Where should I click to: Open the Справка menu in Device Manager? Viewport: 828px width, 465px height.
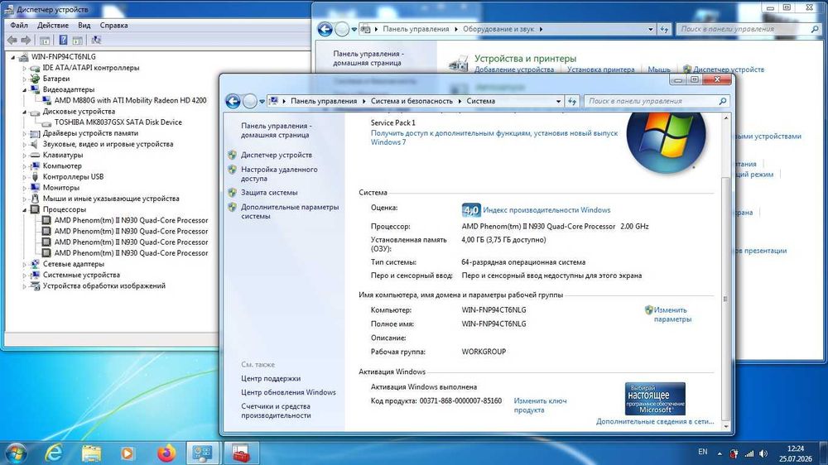(x=113, y=26)
